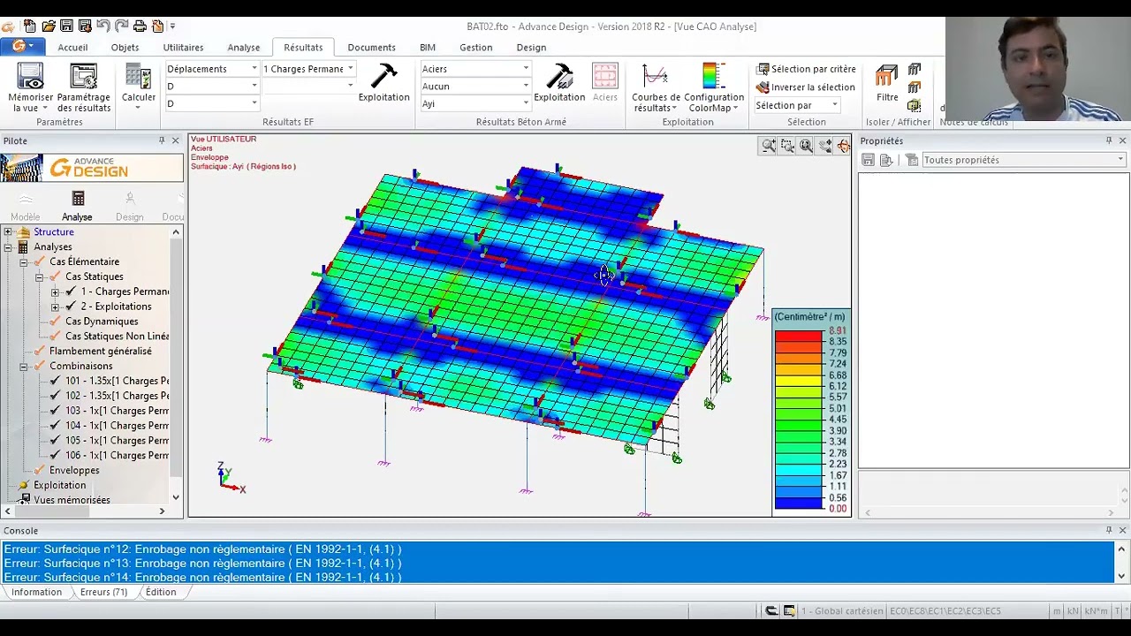The height and width of the screenshot is (636, 1131).
Task: Undo the last action
Action: [x=102, y=26]
